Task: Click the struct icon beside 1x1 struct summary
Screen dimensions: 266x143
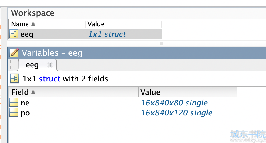Action: (14, 79)
